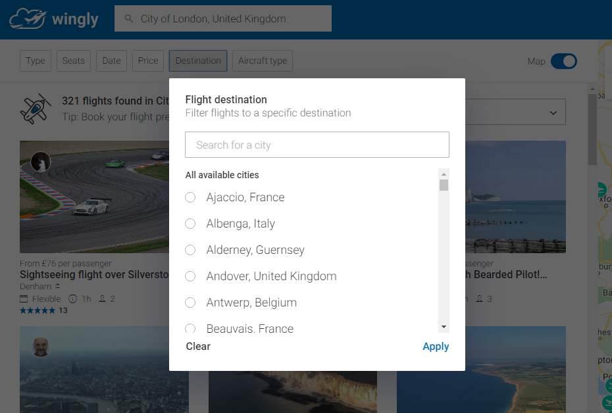The image size is (612, 413).
Task: Click city list scrollbar down arrow
Action: (444, 327)
